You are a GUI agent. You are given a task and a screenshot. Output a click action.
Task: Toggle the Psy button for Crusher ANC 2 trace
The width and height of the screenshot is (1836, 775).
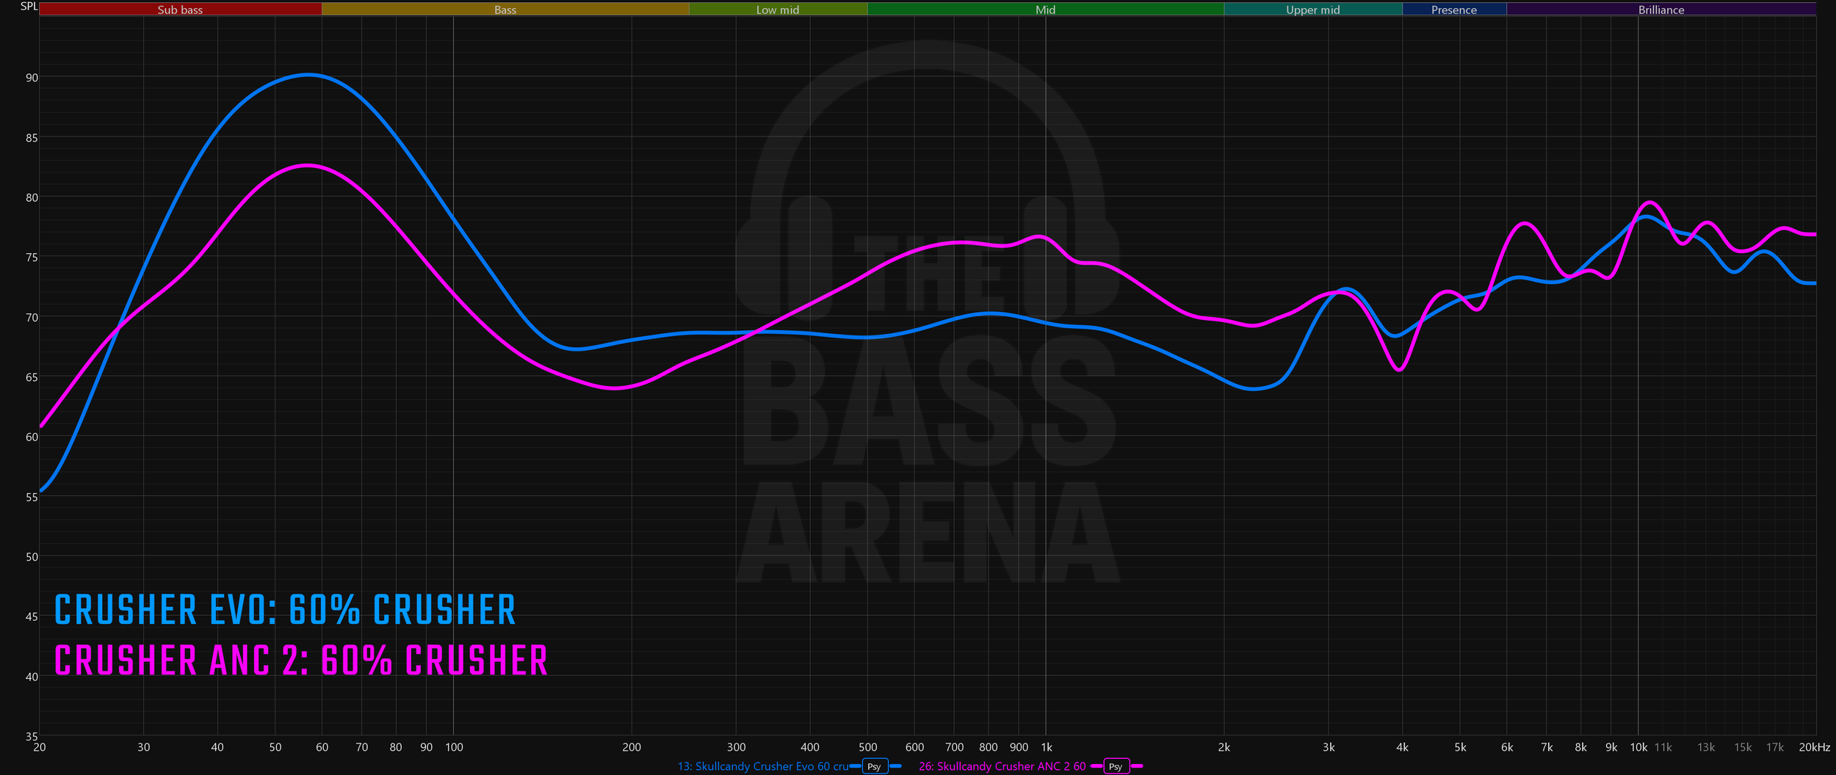[1115, 766]
